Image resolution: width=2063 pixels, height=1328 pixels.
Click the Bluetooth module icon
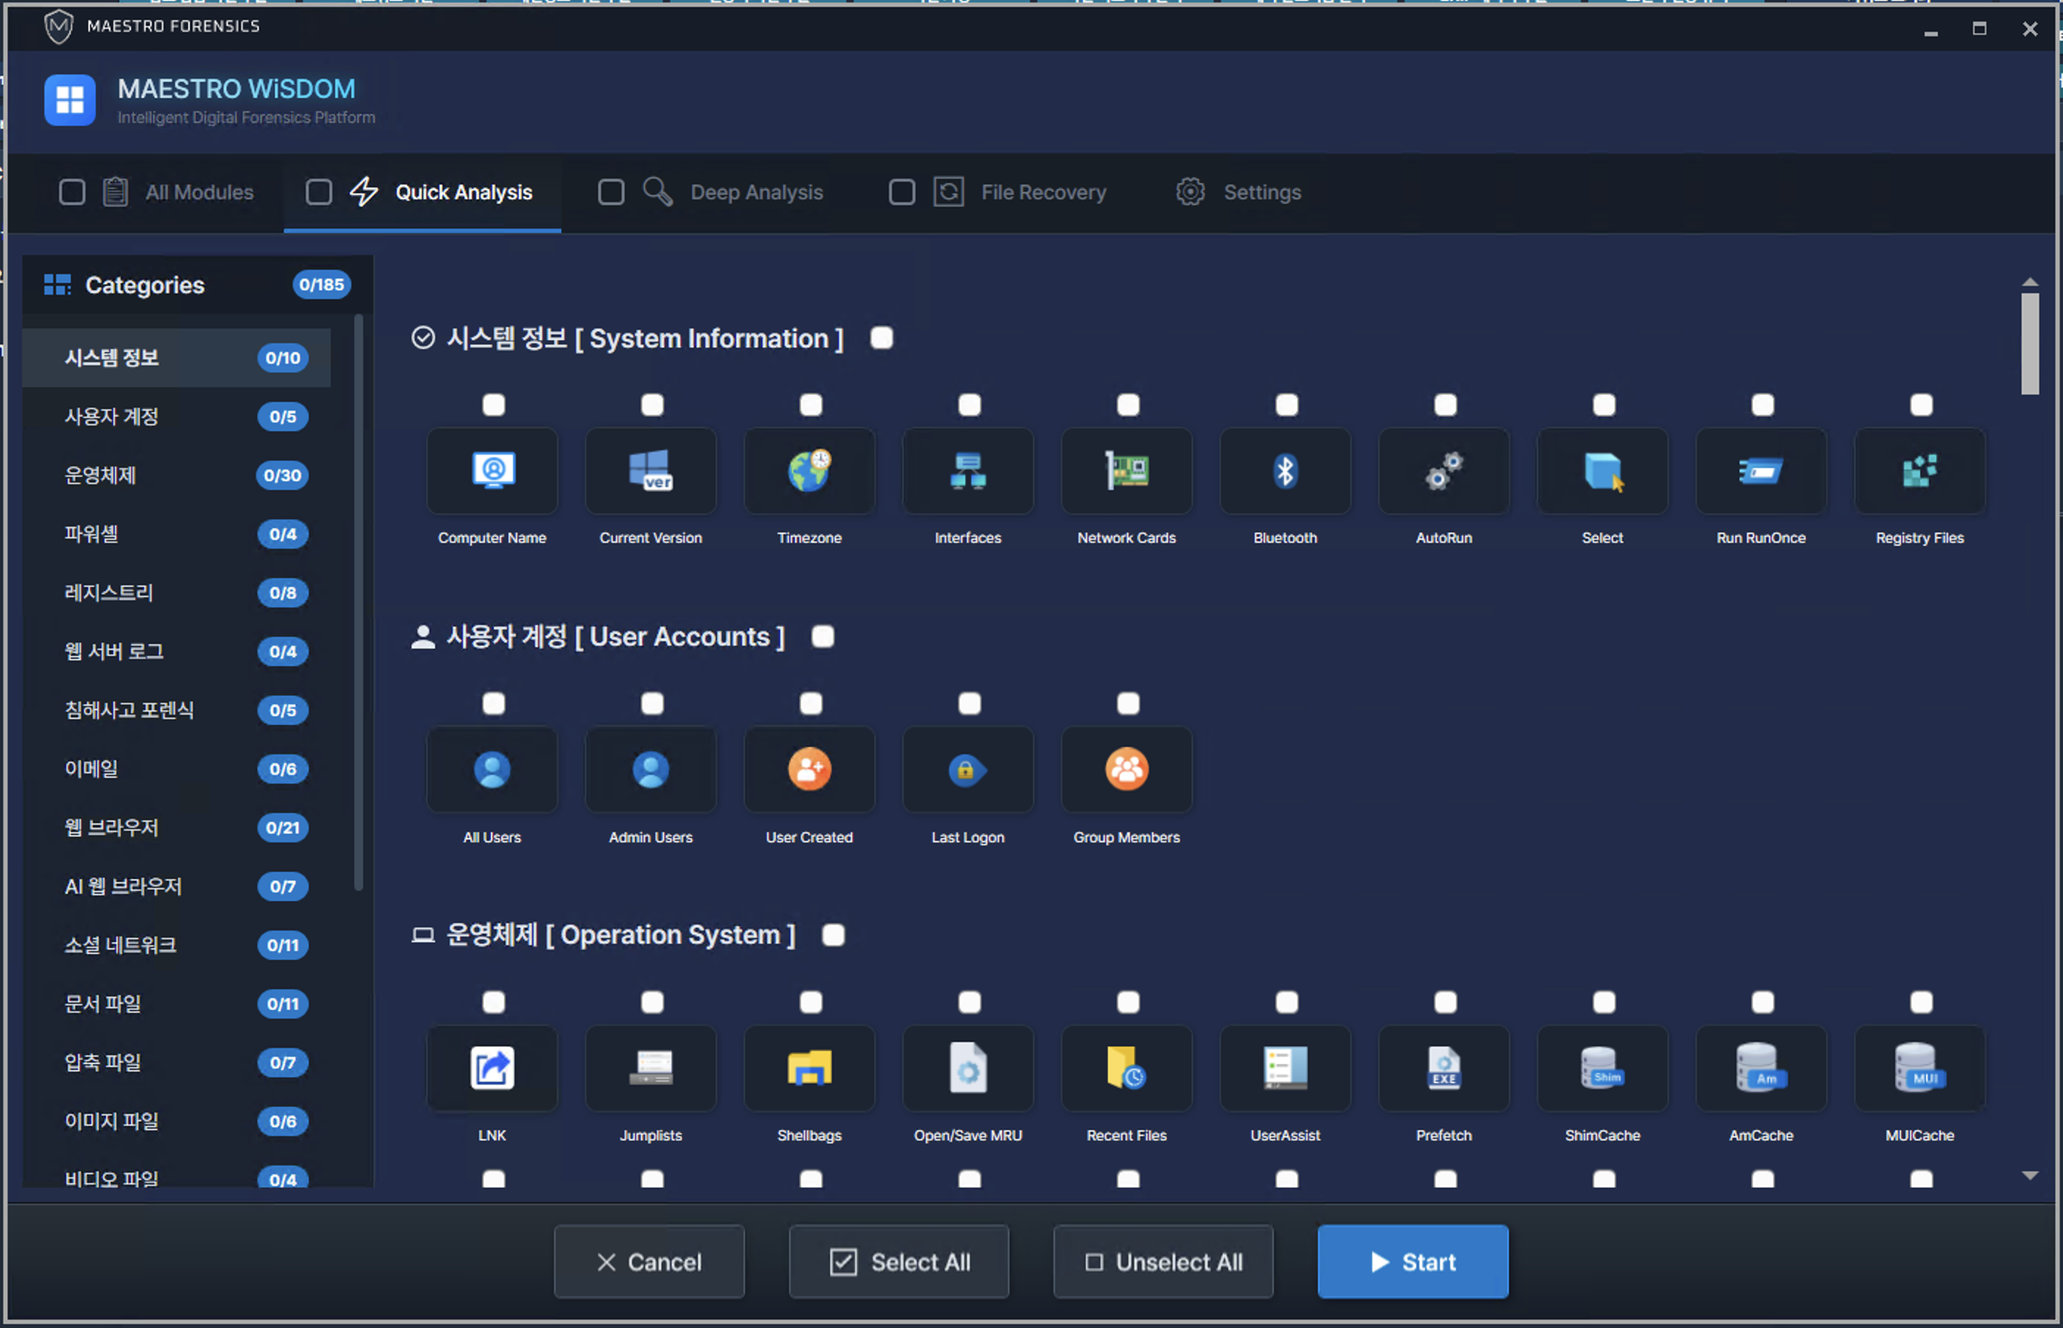pyautogui.click(x=1285, y=471)
